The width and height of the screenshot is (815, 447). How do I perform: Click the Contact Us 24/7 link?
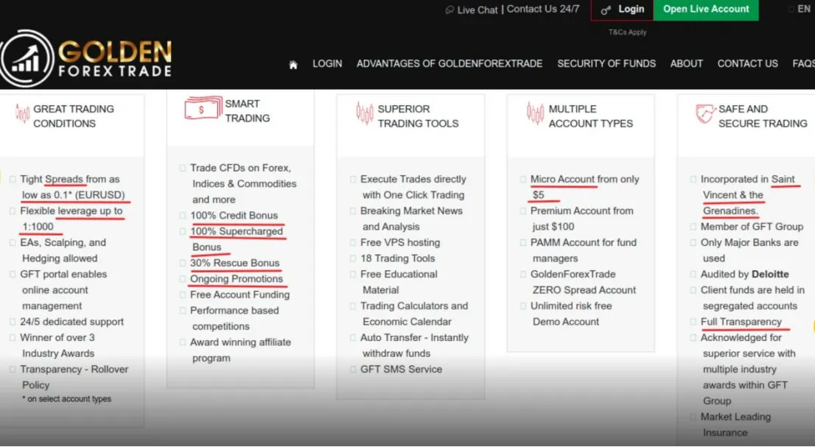point(542,10)
